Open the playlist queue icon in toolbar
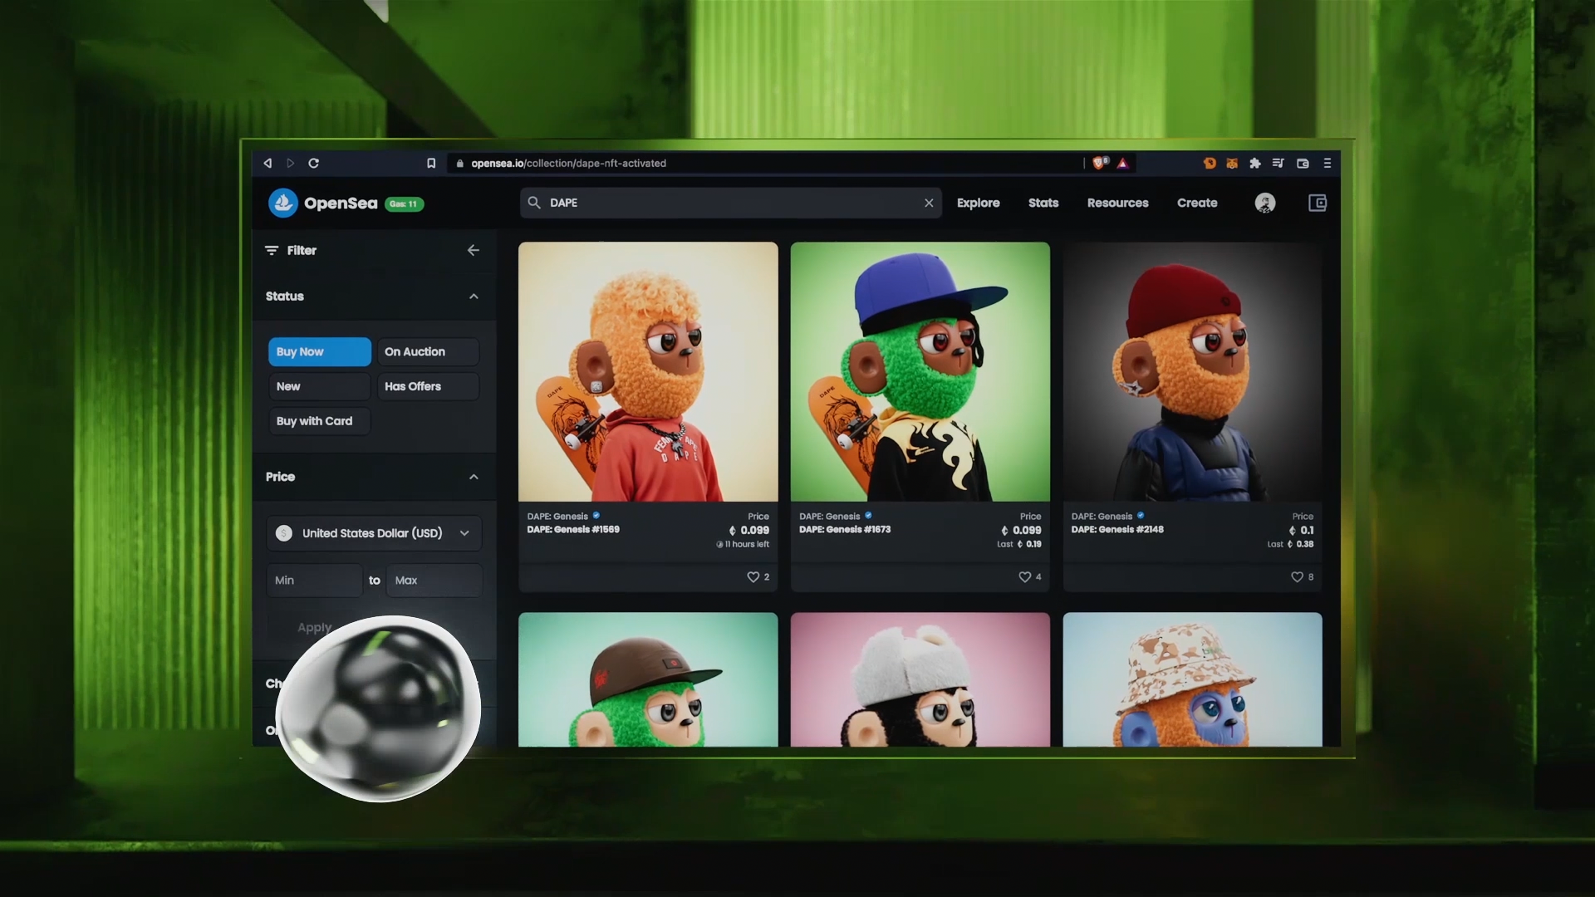Screen dimensions: 1595x897 pyautogui.click(x=1278, y=164)
